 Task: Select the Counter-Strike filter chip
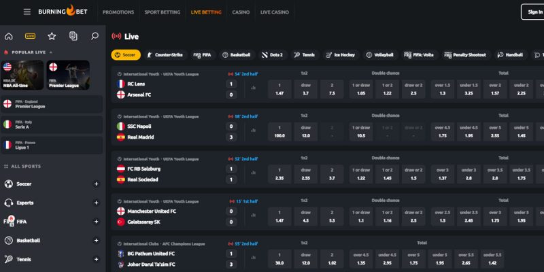click(x=165, y=55)
